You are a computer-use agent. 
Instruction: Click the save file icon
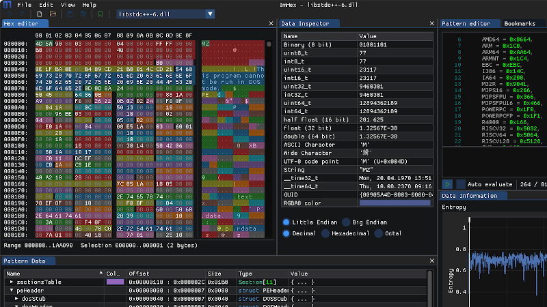70,14
